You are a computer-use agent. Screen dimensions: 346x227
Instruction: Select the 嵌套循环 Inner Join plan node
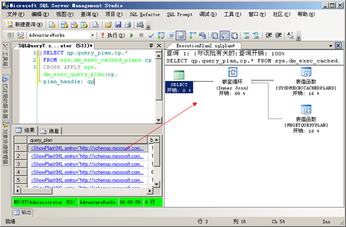click(232, 81)
